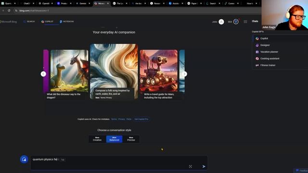Click the Get Copilot Pro button
Image resolution: width=308 pixels, height=173 pixels.
(x=141, y=119)
